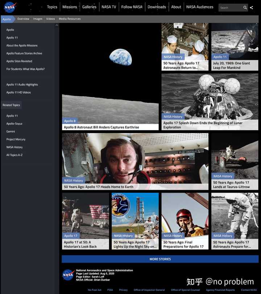The height and width of the screenshot is (294, 261).
Task: Click the search magnifier icon
Action: pos(245,8)
